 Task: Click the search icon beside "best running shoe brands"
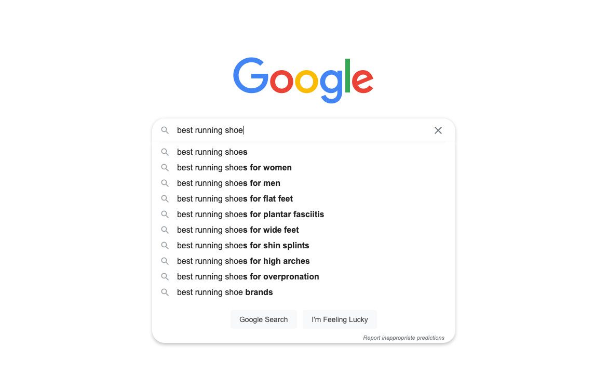pyautogui.click(x=165, y=292)
